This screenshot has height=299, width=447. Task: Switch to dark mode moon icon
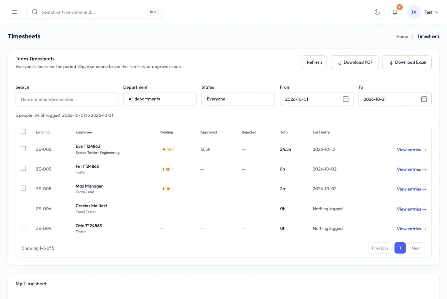click(x=377, y=12)
